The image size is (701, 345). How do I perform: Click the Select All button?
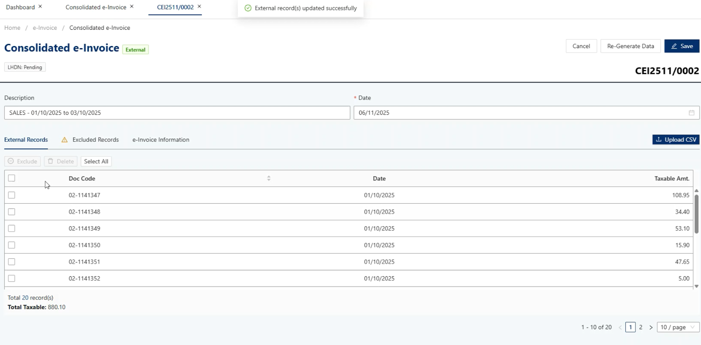(96, 161)
